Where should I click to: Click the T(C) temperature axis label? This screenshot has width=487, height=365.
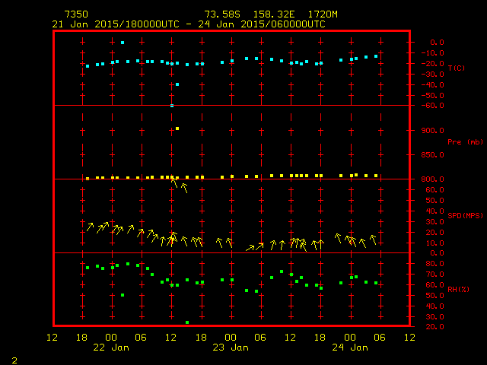456,68
